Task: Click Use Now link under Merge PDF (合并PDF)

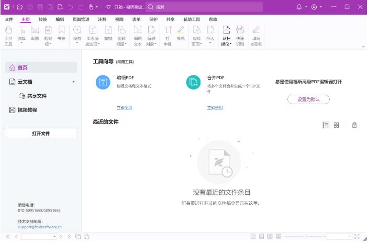Action: [x=215, y=107]
